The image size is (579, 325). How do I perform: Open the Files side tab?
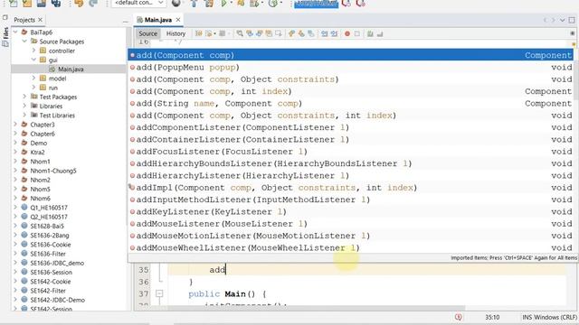click(x=5, y=37)
